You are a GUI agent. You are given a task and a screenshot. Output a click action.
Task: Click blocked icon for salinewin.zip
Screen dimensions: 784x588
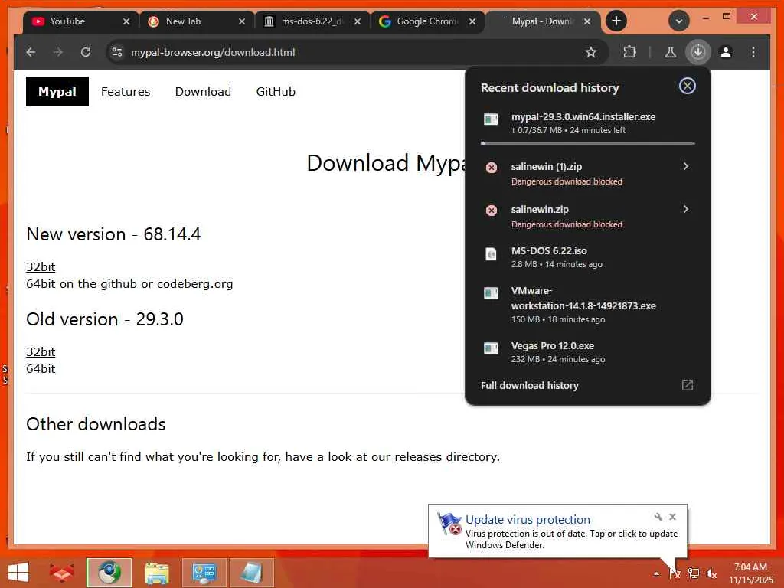(x=492, y=211)
